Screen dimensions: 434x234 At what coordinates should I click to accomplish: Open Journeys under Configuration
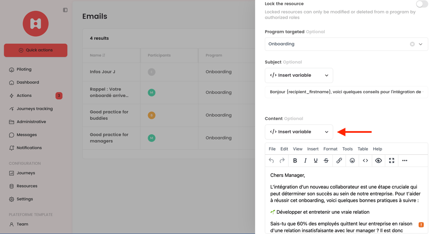pyautogui.click(x=26, y=173)
